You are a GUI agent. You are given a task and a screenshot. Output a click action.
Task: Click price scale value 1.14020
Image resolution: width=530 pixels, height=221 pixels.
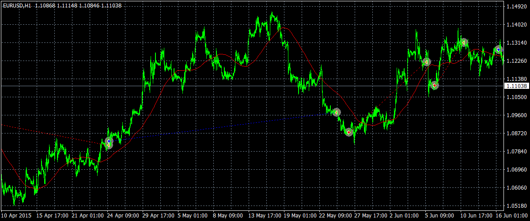tap(517, 24)
